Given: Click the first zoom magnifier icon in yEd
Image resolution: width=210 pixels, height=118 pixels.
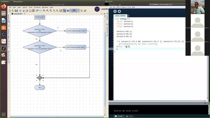Looking at the screenshot, I should 44,10.
